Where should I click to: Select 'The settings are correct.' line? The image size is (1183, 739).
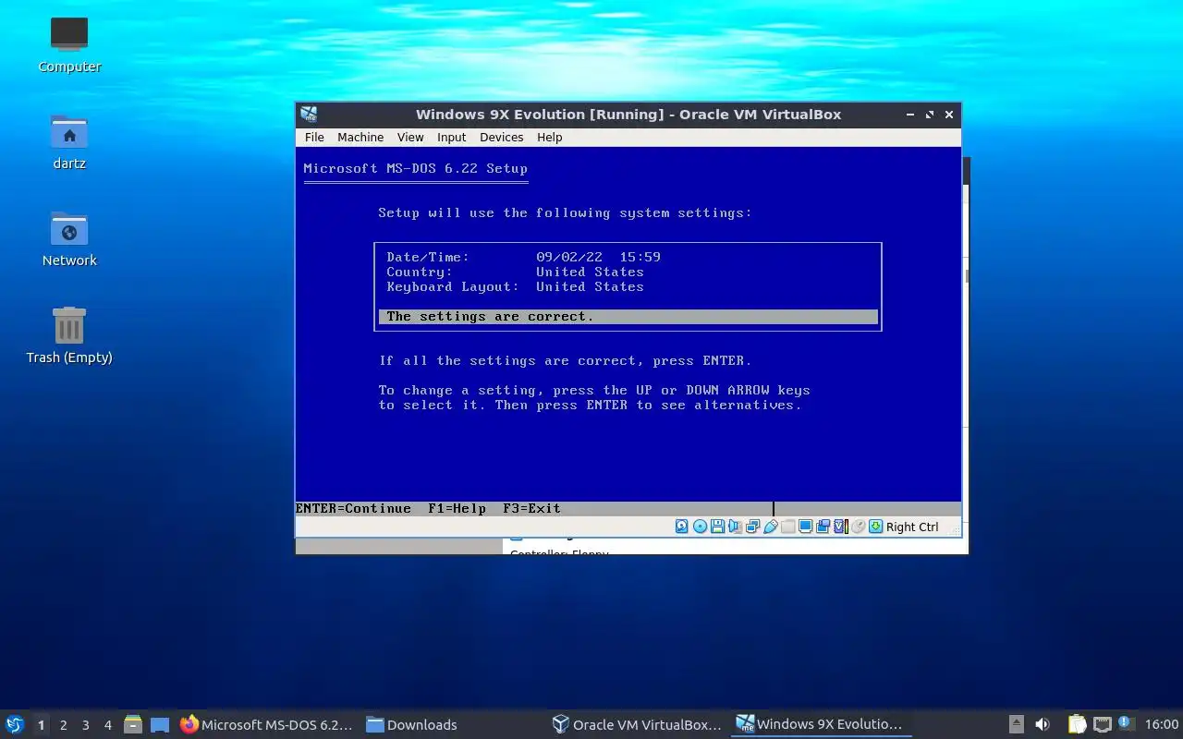point(628,316)
